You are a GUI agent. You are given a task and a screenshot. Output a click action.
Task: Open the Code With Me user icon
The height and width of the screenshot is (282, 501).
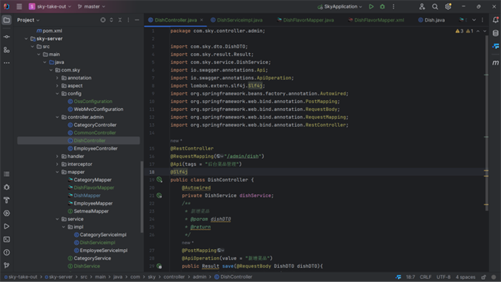[x=422, y=6]
